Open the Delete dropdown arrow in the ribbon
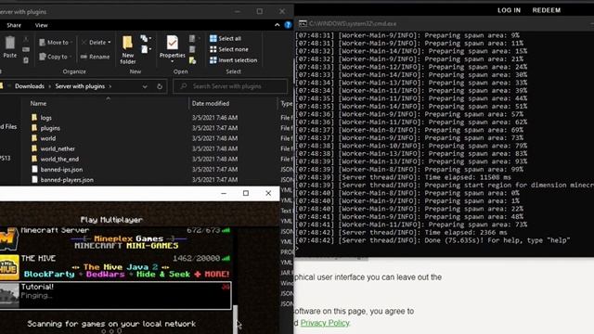Screen dimensions: 594x334 pyautogui.click(x=110, y=43)
